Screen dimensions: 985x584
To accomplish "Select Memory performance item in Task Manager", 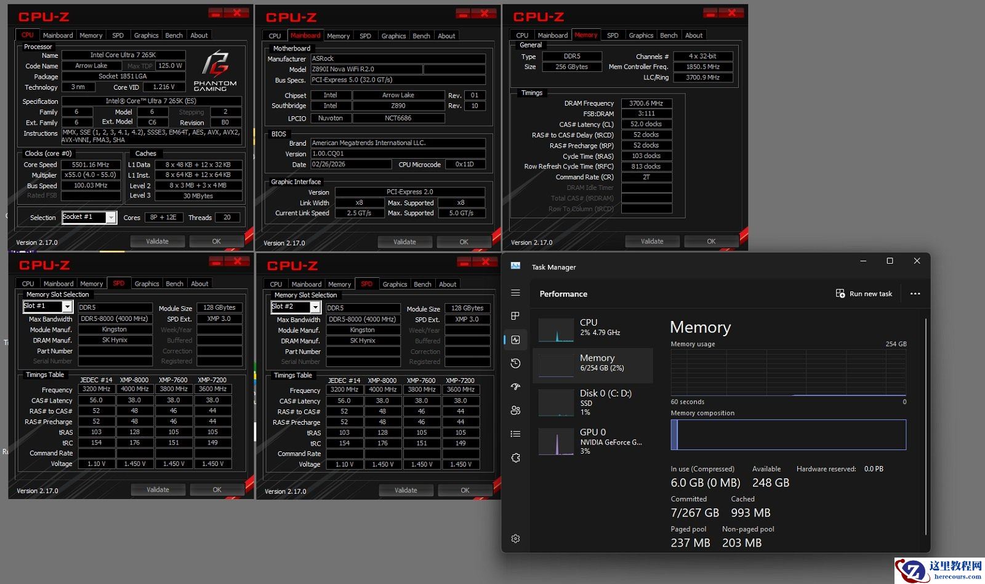I will click(x=593, y=365).
